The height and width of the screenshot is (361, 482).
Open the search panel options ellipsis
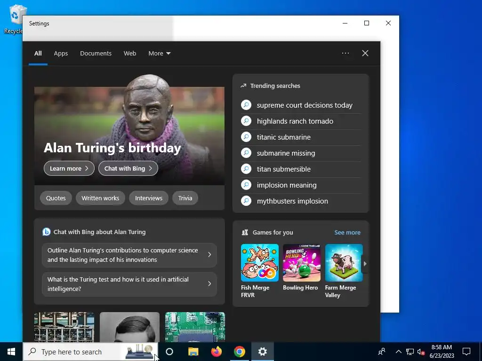[345, 53]
